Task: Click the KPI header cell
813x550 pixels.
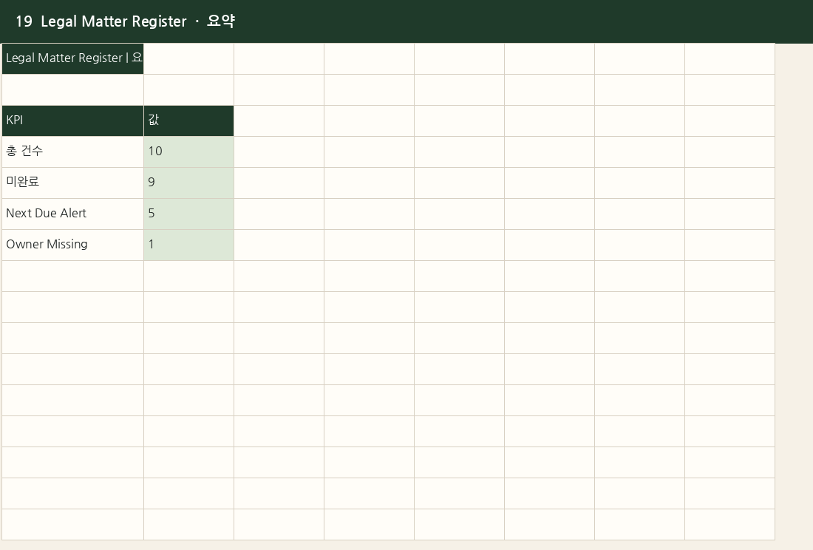Action: coord(72,120)
